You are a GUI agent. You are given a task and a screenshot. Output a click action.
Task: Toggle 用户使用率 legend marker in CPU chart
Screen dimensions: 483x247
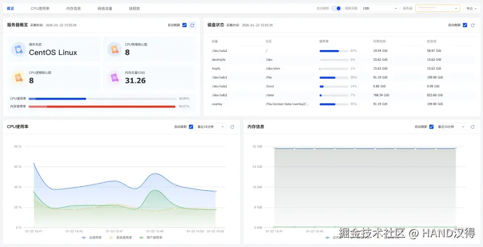click(x=141, y=238)
